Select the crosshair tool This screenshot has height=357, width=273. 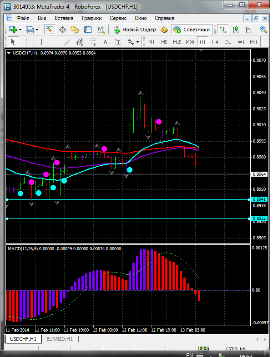26,42
